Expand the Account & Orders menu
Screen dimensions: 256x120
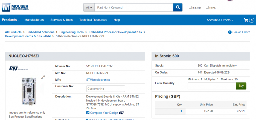tap(220, 20)
